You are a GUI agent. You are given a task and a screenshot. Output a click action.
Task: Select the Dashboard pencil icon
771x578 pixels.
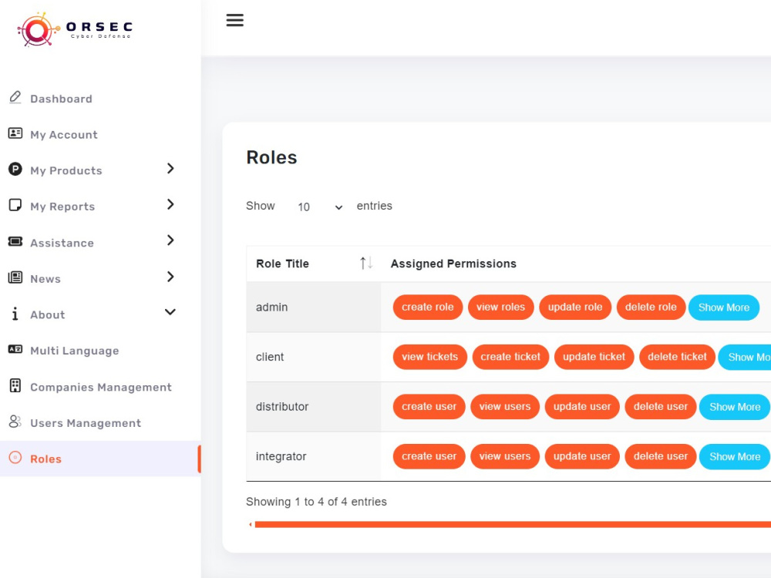coord(15,97)
